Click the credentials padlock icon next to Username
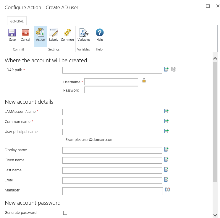Image resolution: width=220 pixels, height=218 pixels. 144,80
